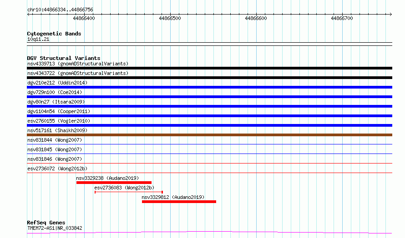Open the Cytogenetic Bands track heading

pos(54,34)
